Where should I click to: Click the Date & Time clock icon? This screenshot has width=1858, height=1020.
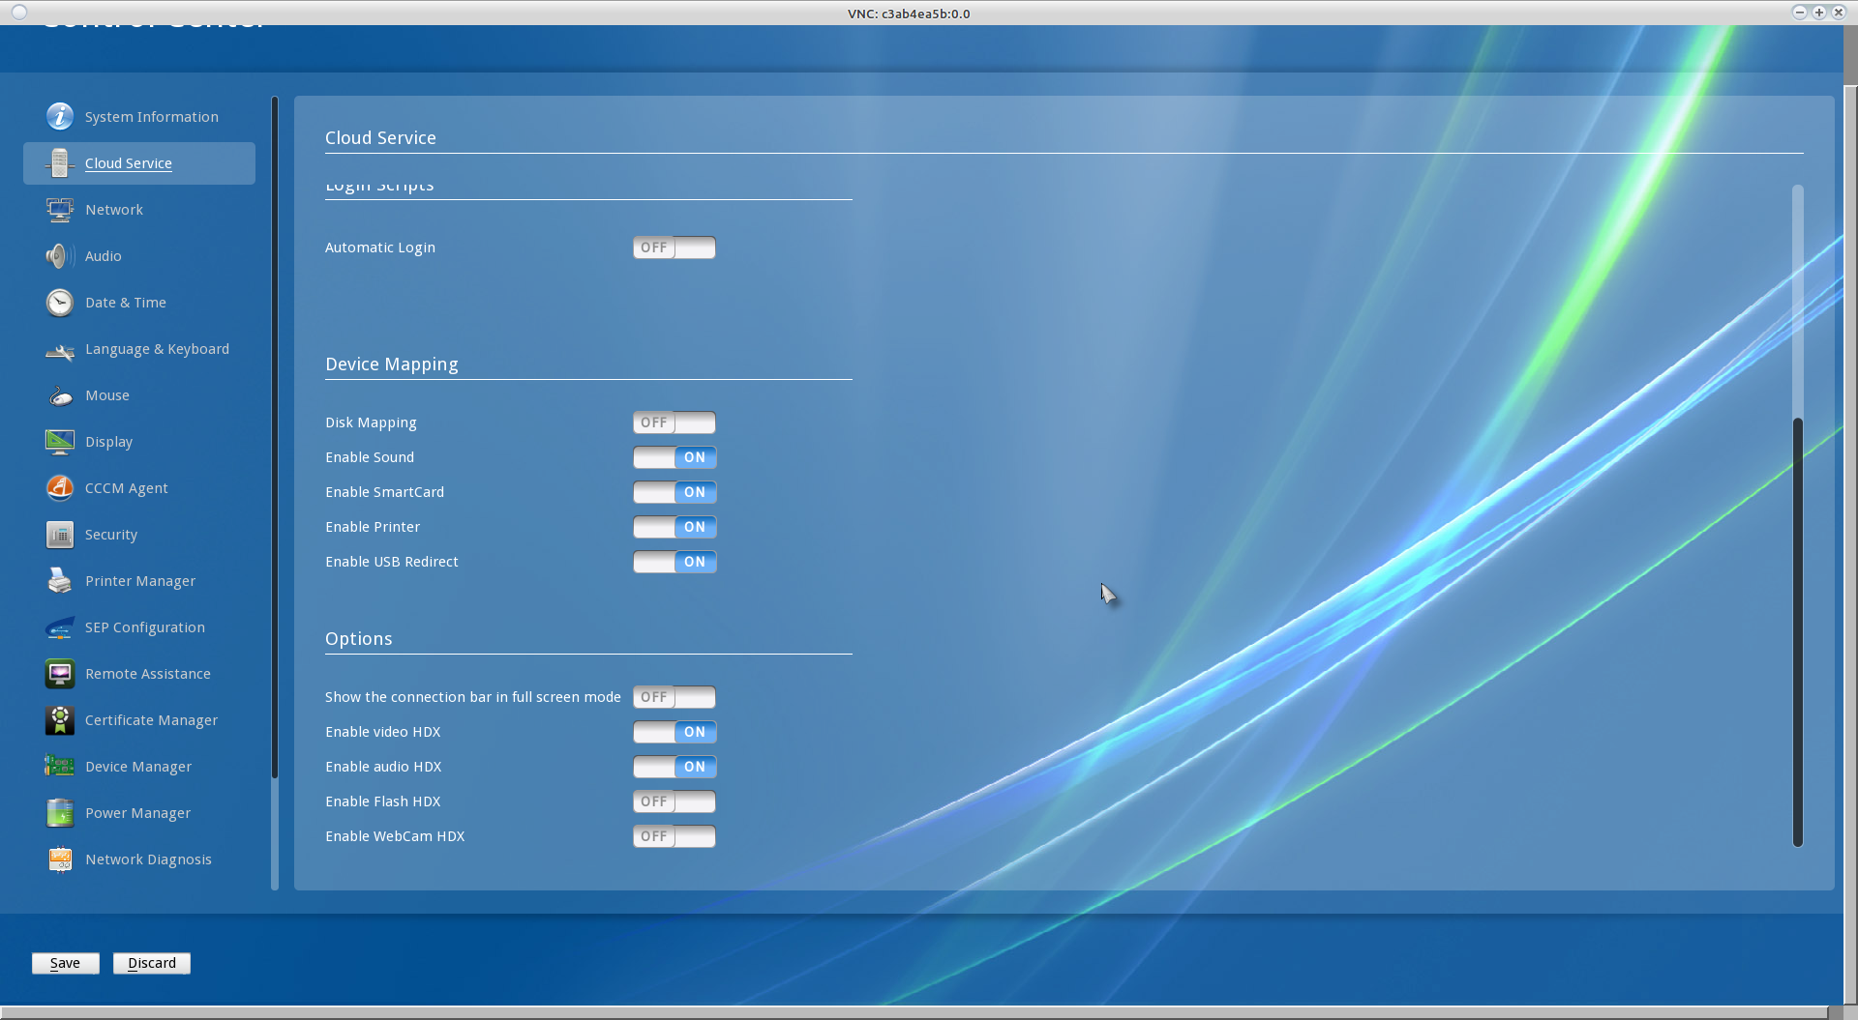(60, 303)
